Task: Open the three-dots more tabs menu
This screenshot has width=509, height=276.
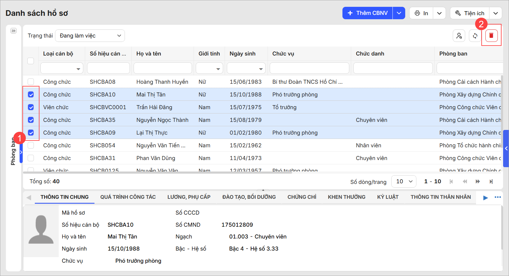Action: pyautogui.click(x=498, y=197)
